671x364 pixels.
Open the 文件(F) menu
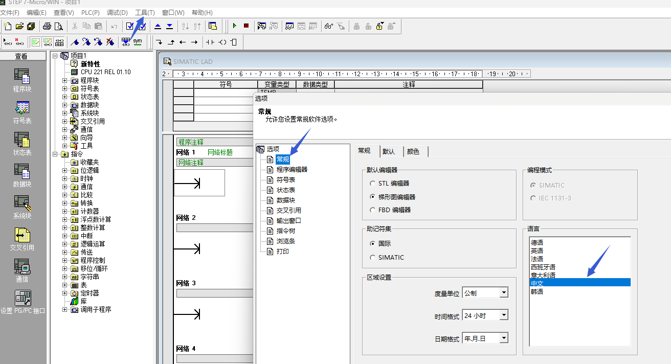(10, 12)
